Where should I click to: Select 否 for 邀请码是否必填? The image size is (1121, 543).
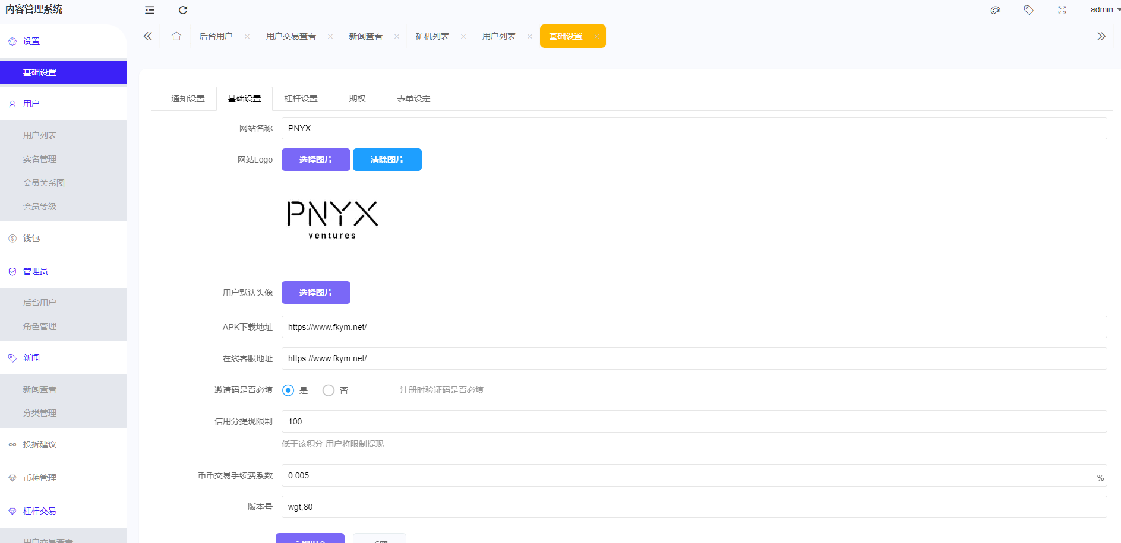[x=328, y=390]
